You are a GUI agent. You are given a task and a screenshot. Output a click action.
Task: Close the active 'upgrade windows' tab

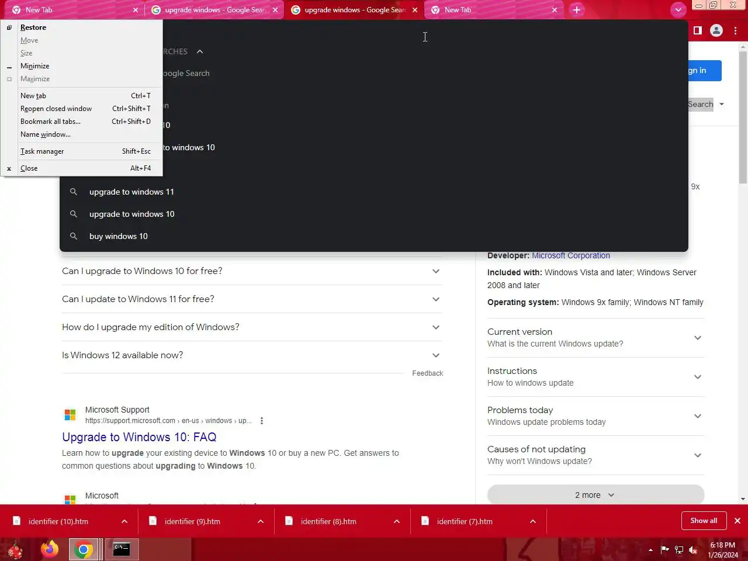click(x=415, y=10)
